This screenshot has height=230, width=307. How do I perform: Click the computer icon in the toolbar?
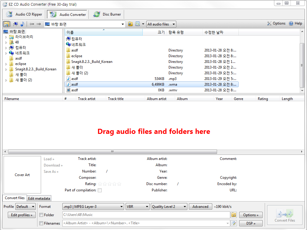click(16, 24)
